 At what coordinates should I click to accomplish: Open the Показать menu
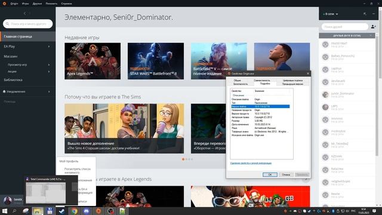(x=51, y=4)
